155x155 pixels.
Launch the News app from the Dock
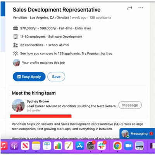(x=25, y=146)
